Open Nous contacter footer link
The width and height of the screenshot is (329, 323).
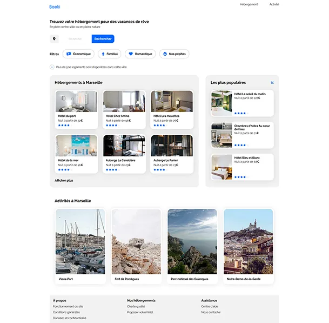211,312
